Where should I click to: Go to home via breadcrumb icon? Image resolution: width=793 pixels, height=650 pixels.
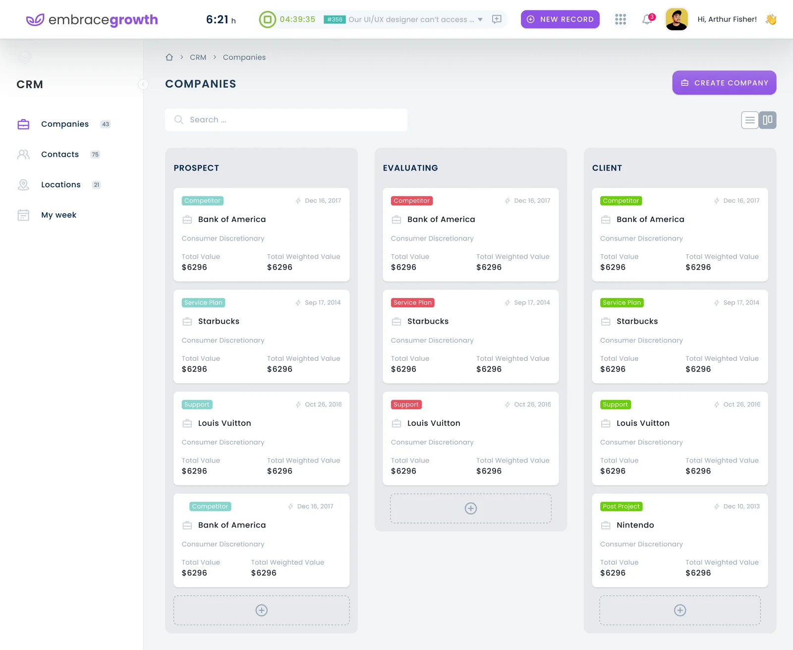click(x=170, y=58)
